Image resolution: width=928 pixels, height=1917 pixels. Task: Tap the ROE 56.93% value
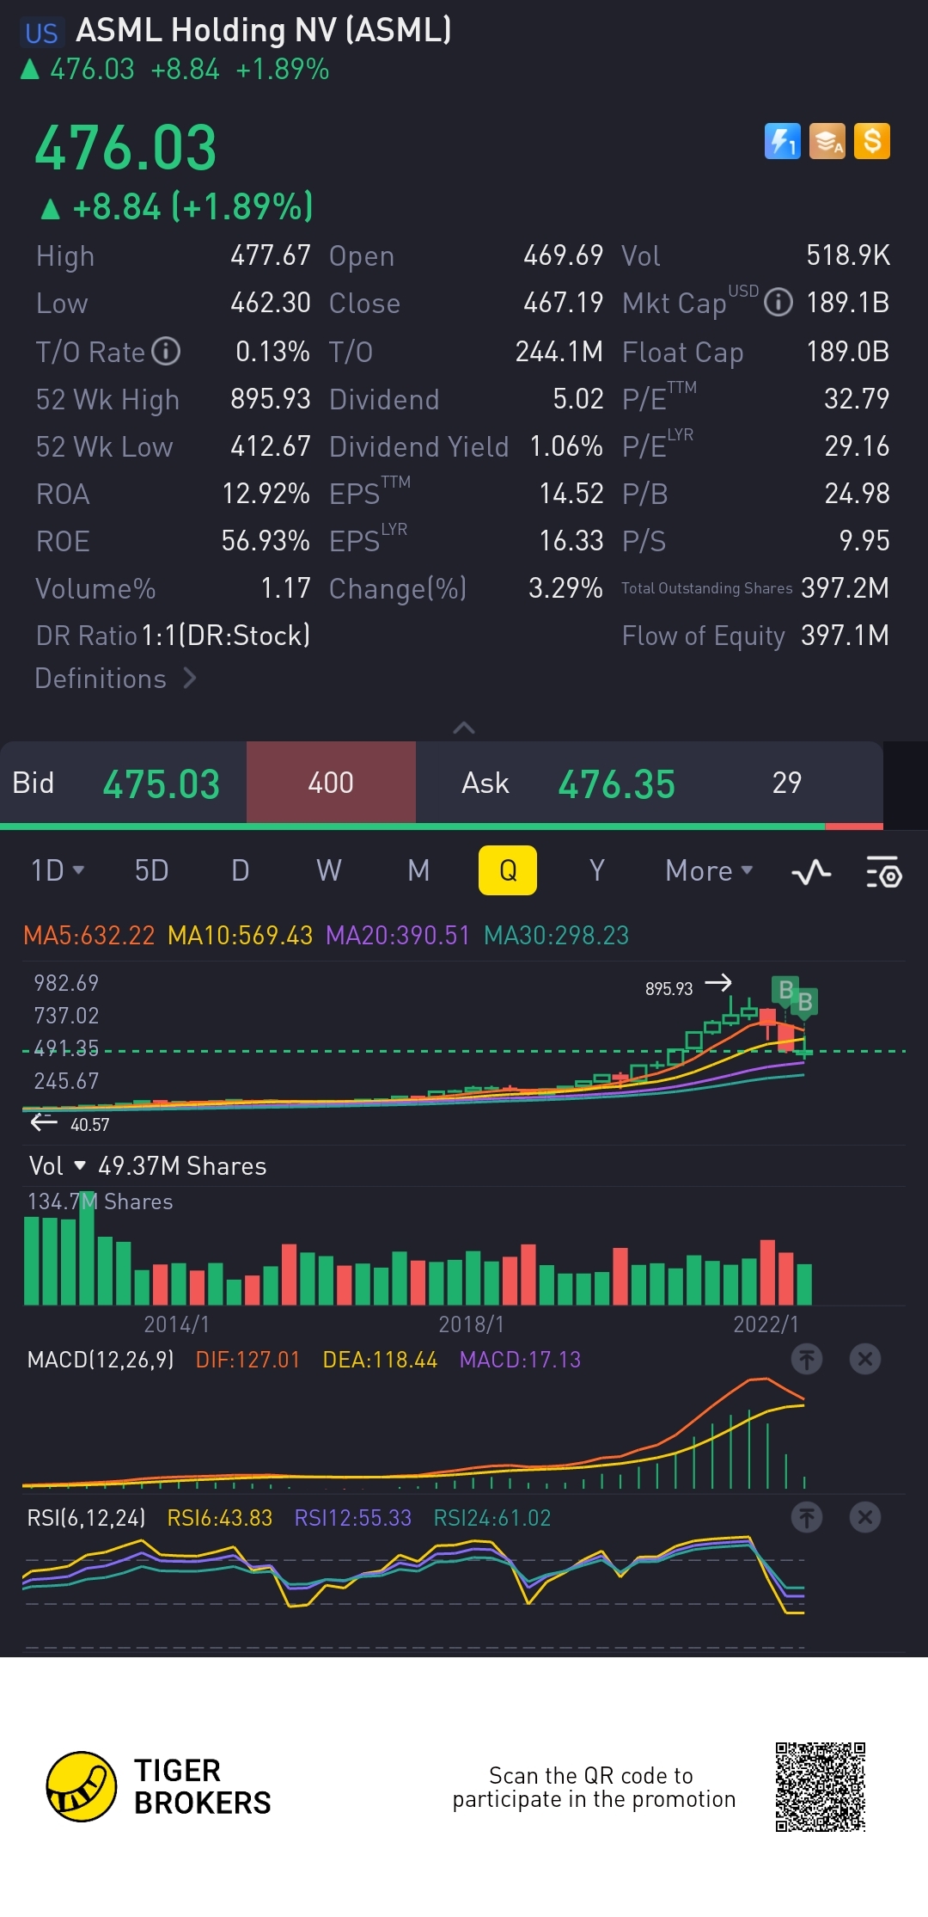266,541
